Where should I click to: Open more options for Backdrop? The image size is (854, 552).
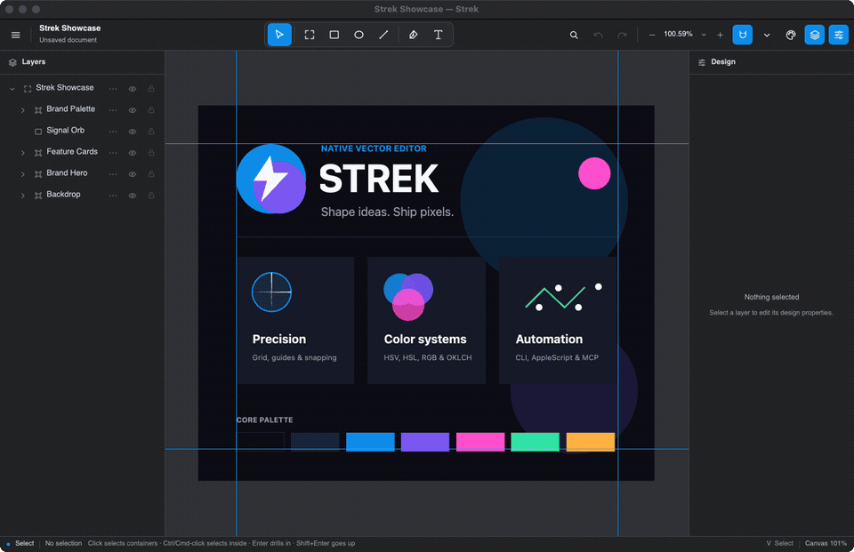[113, 196]
